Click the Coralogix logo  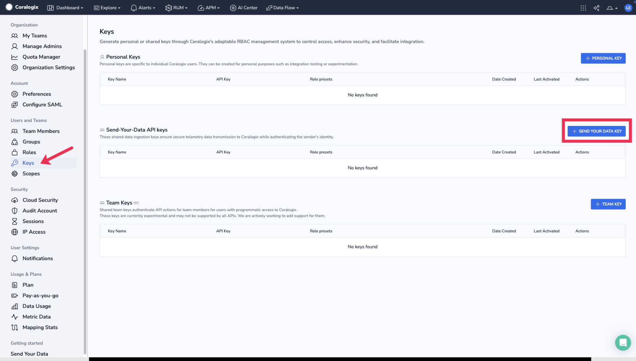click(x=22, y=7)
